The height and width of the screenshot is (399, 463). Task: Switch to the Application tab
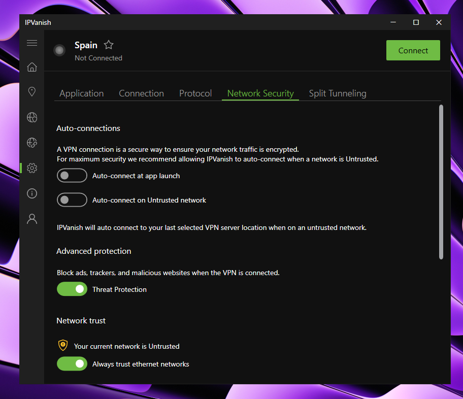(x=82, y=93)
